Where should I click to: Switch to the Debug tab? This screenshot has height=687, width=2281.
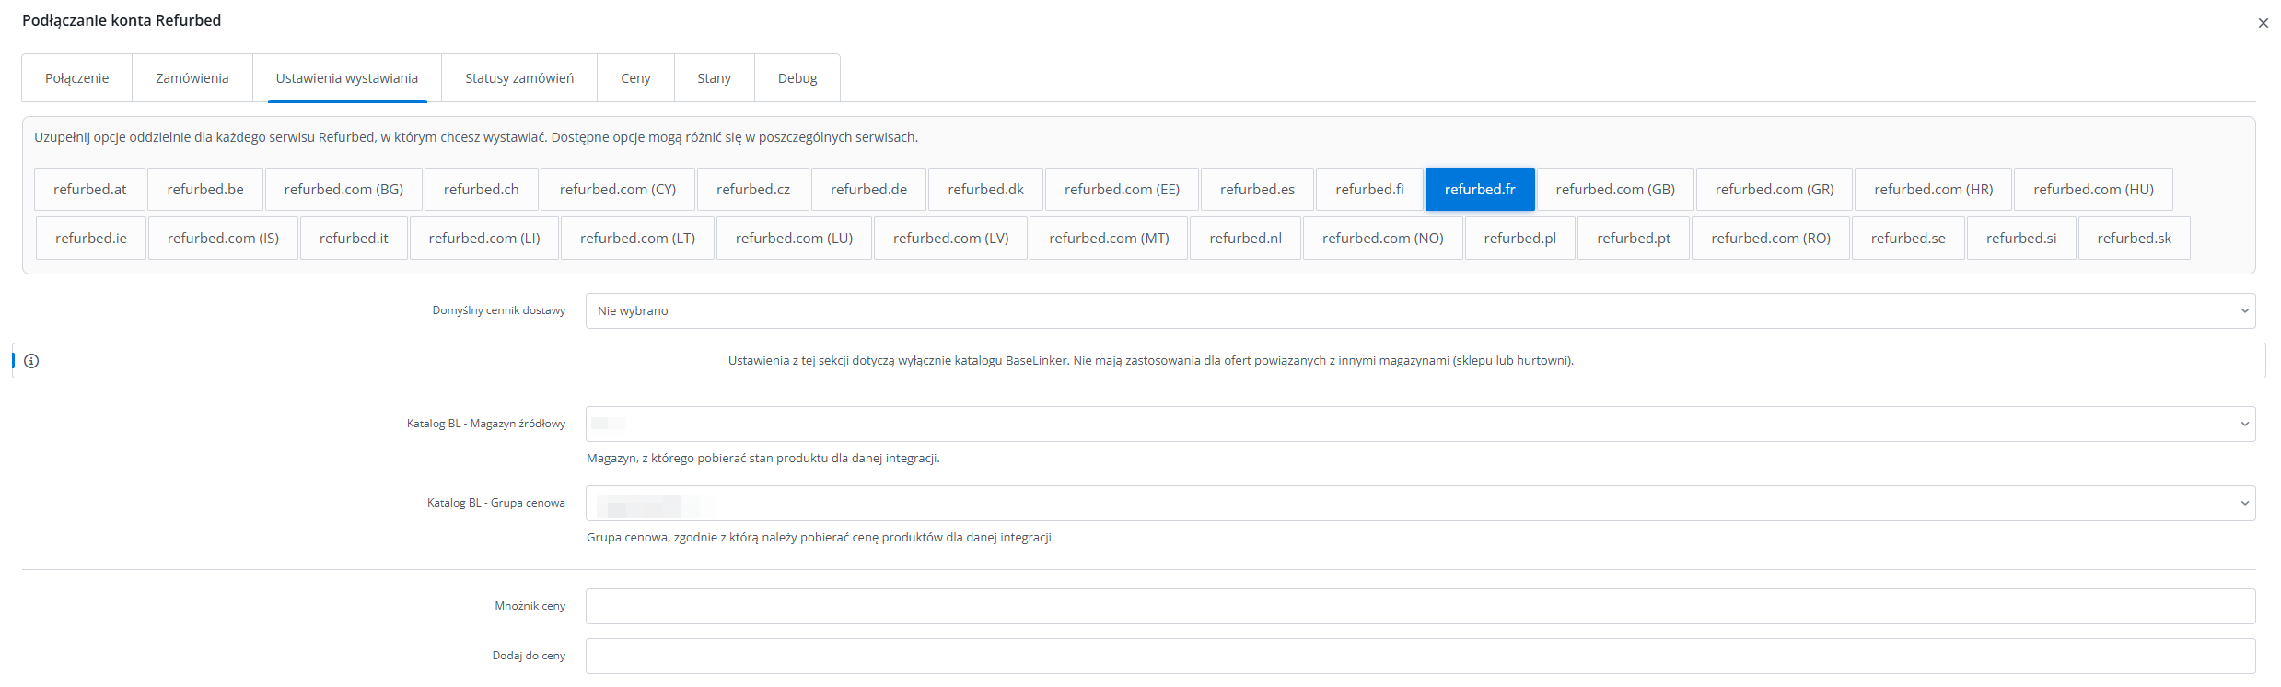coord(797,78)
